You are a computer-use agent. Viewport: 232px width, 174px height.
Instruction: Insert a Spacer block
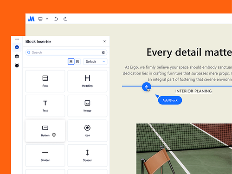tap(87, 155)
